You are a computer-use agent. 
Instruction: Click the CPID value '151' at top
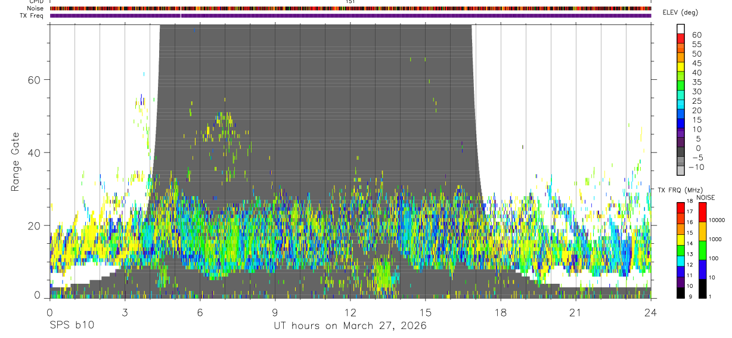point(351,2)
